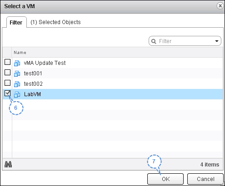225x186 pixels.
Task: Select the LabVM row name
Action: tap(32, 94)
